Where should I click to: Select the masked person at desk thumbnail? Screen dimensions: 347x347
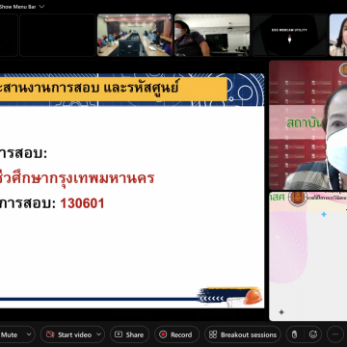pos(212,35)
